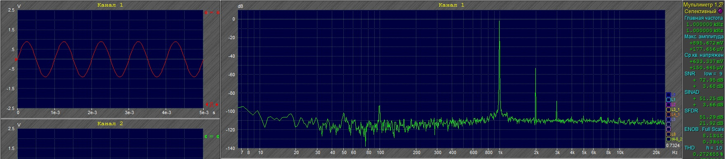
Task: Select the Канал 1 oscilloscope title
Action: click(x=110, y=5)
